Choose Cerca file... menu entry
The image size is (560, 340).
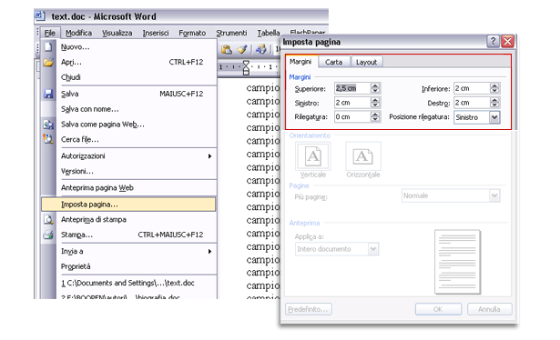point(128,139)
